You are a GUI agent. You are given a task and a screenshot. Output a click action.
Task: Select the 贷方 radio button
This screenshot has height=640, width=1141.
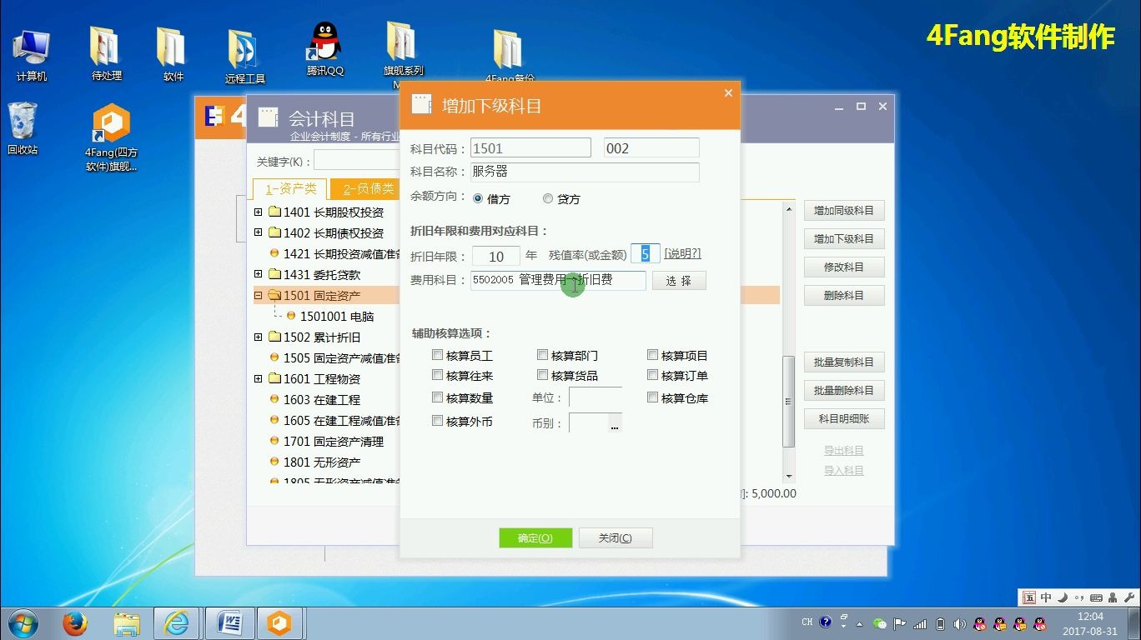(548, 199)
